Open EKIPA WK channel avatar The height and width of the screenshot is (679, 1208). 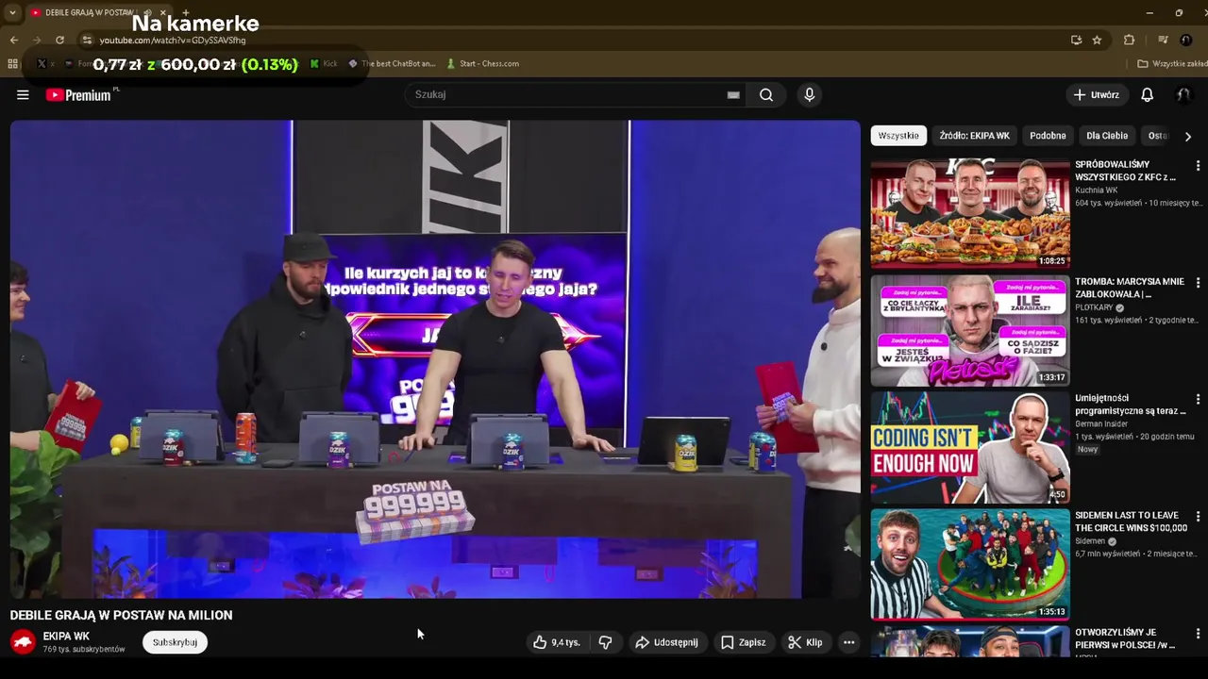24,642
